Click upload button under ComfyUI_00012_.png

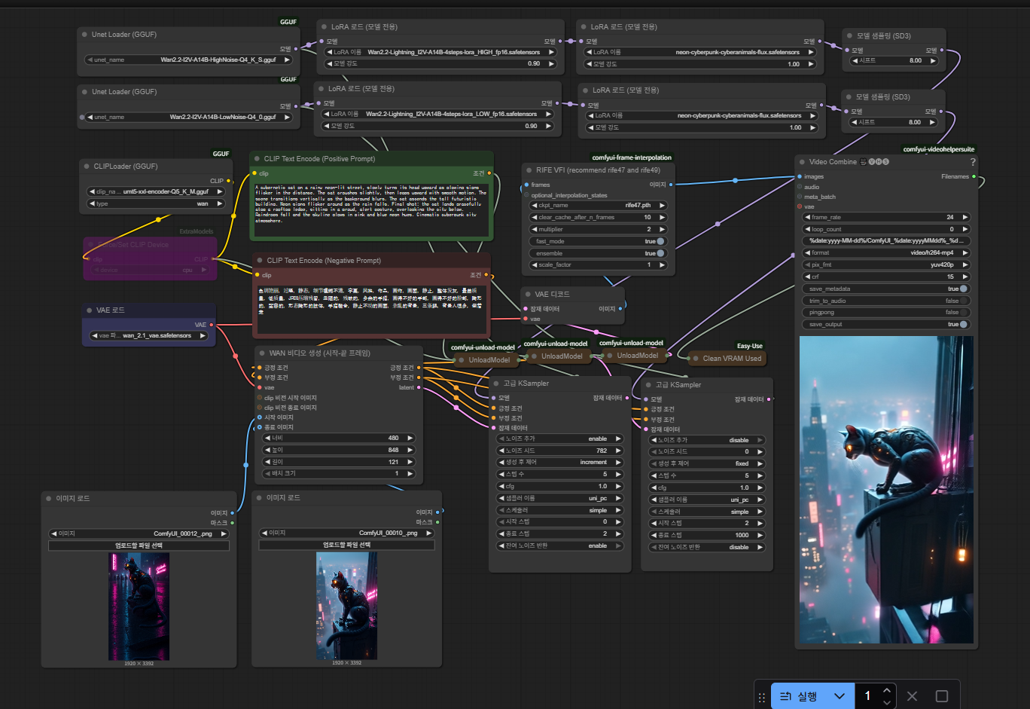(x=139, y=546)
